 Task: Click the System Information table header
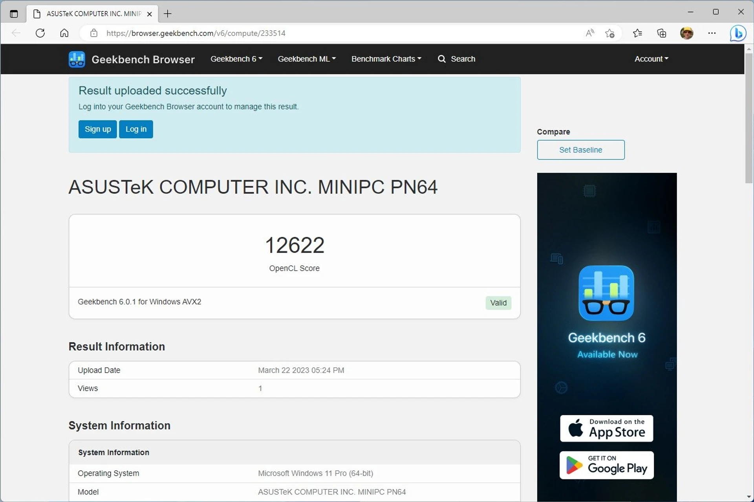coord(113,453)
